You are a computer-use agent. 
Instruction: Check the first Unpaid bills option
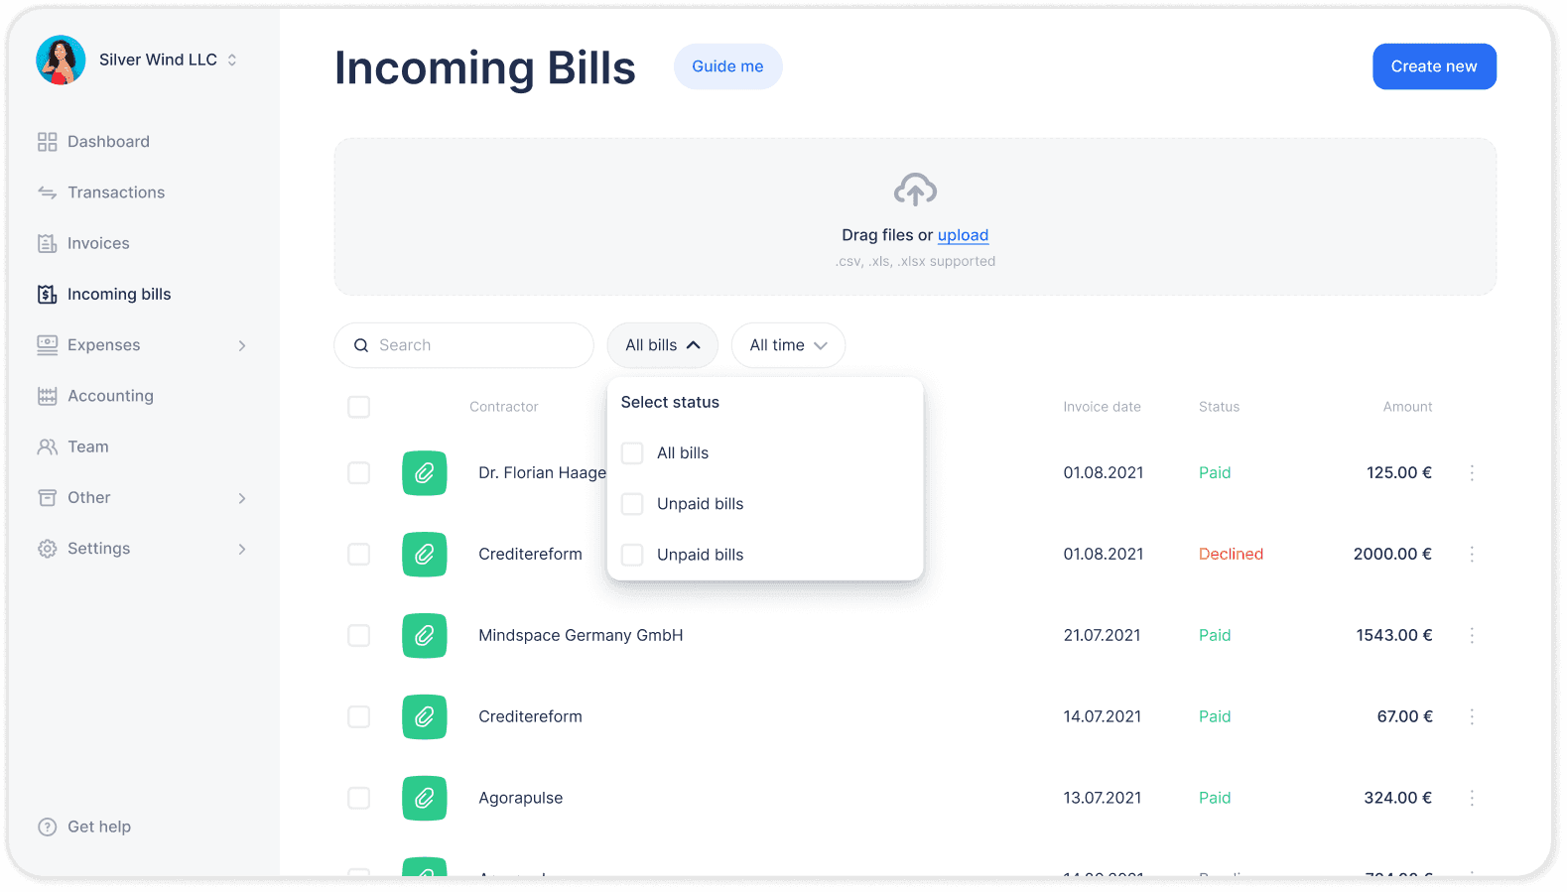point(632,504)
